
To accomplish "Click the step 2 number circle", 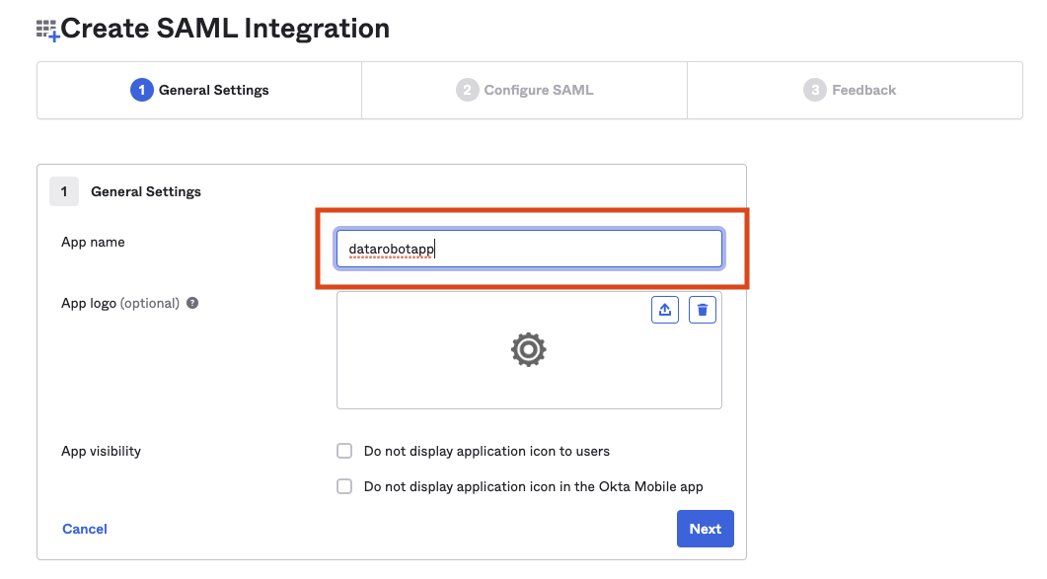I will point(467,90).
